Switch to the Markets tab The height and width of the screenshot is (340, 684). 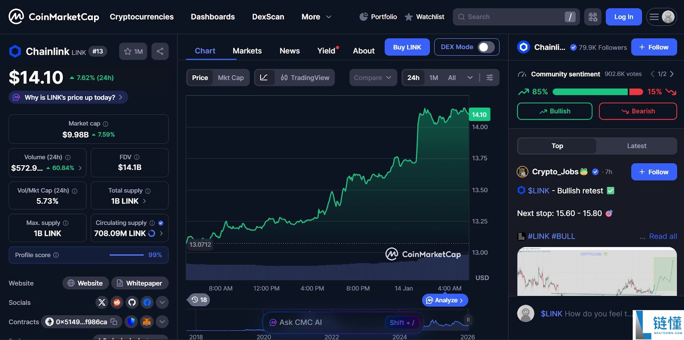(x=247, y=51)
